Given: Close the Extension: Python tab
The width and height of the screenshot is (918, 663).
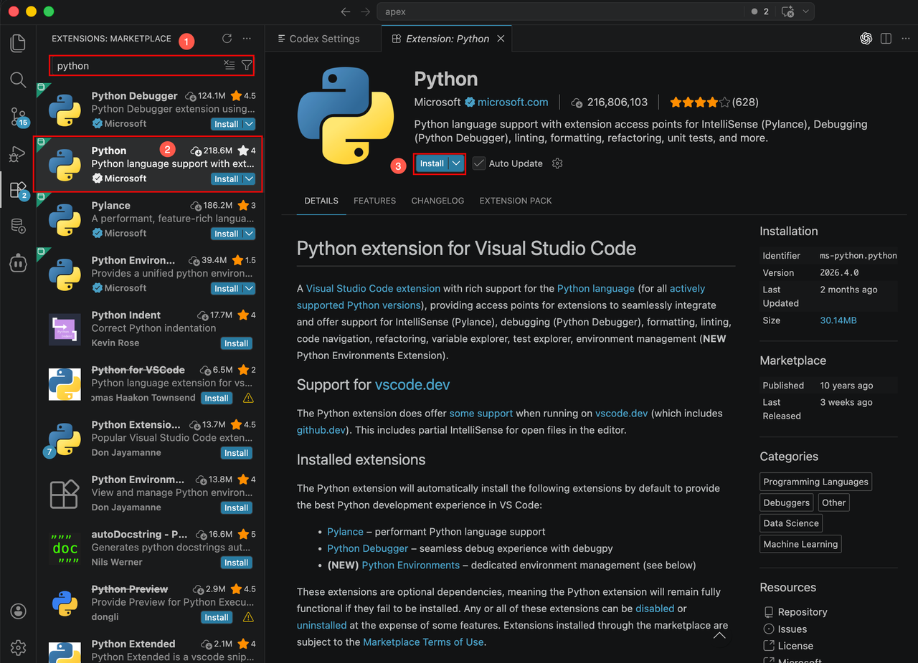Looking at the screenshot, I should (x=501, y=39).
